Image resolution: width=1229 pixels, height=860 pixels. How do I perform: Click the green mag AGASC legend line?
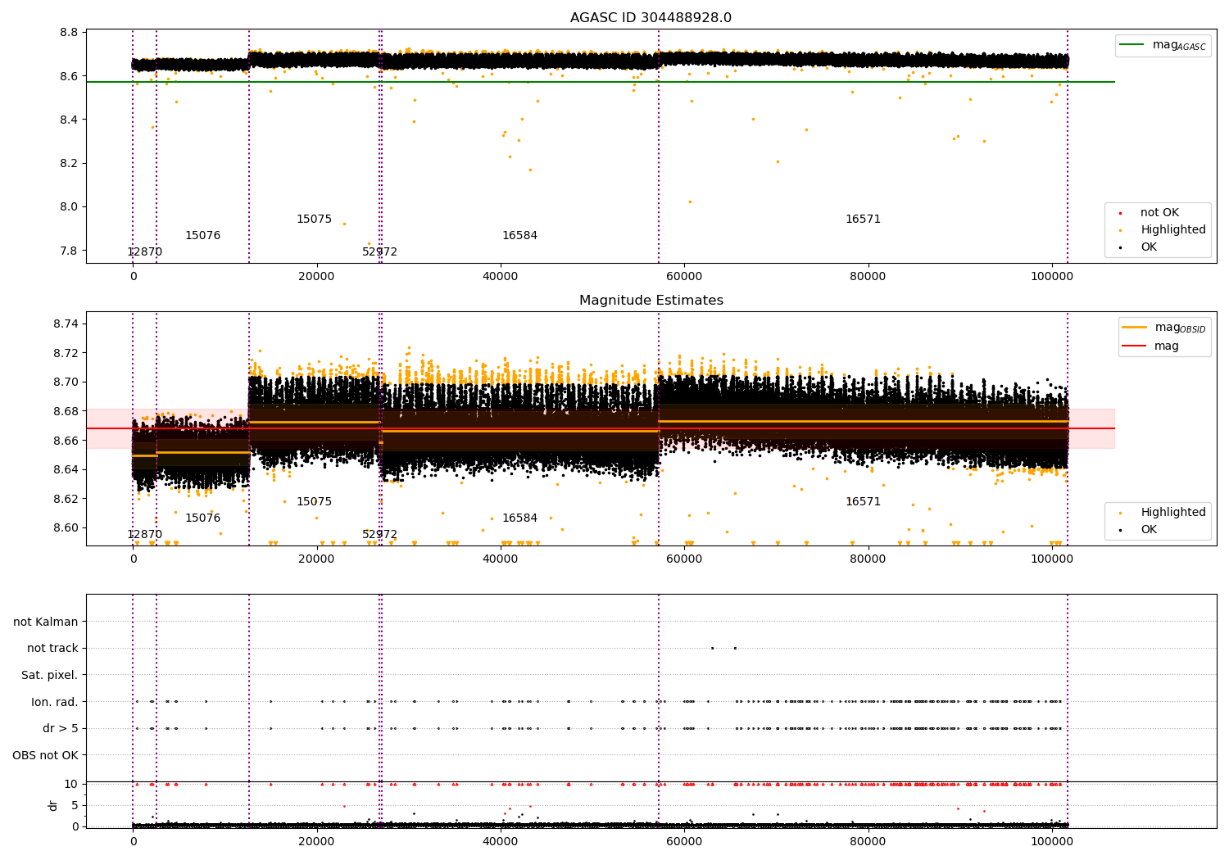1131,45
